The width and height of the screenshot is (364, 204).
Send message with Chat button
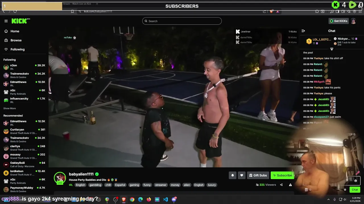[355, 190]
